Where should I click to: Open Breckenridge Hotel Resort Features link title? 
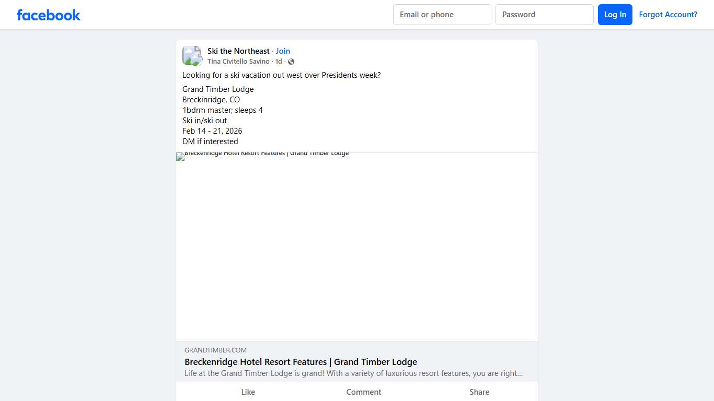pos(301,362)
